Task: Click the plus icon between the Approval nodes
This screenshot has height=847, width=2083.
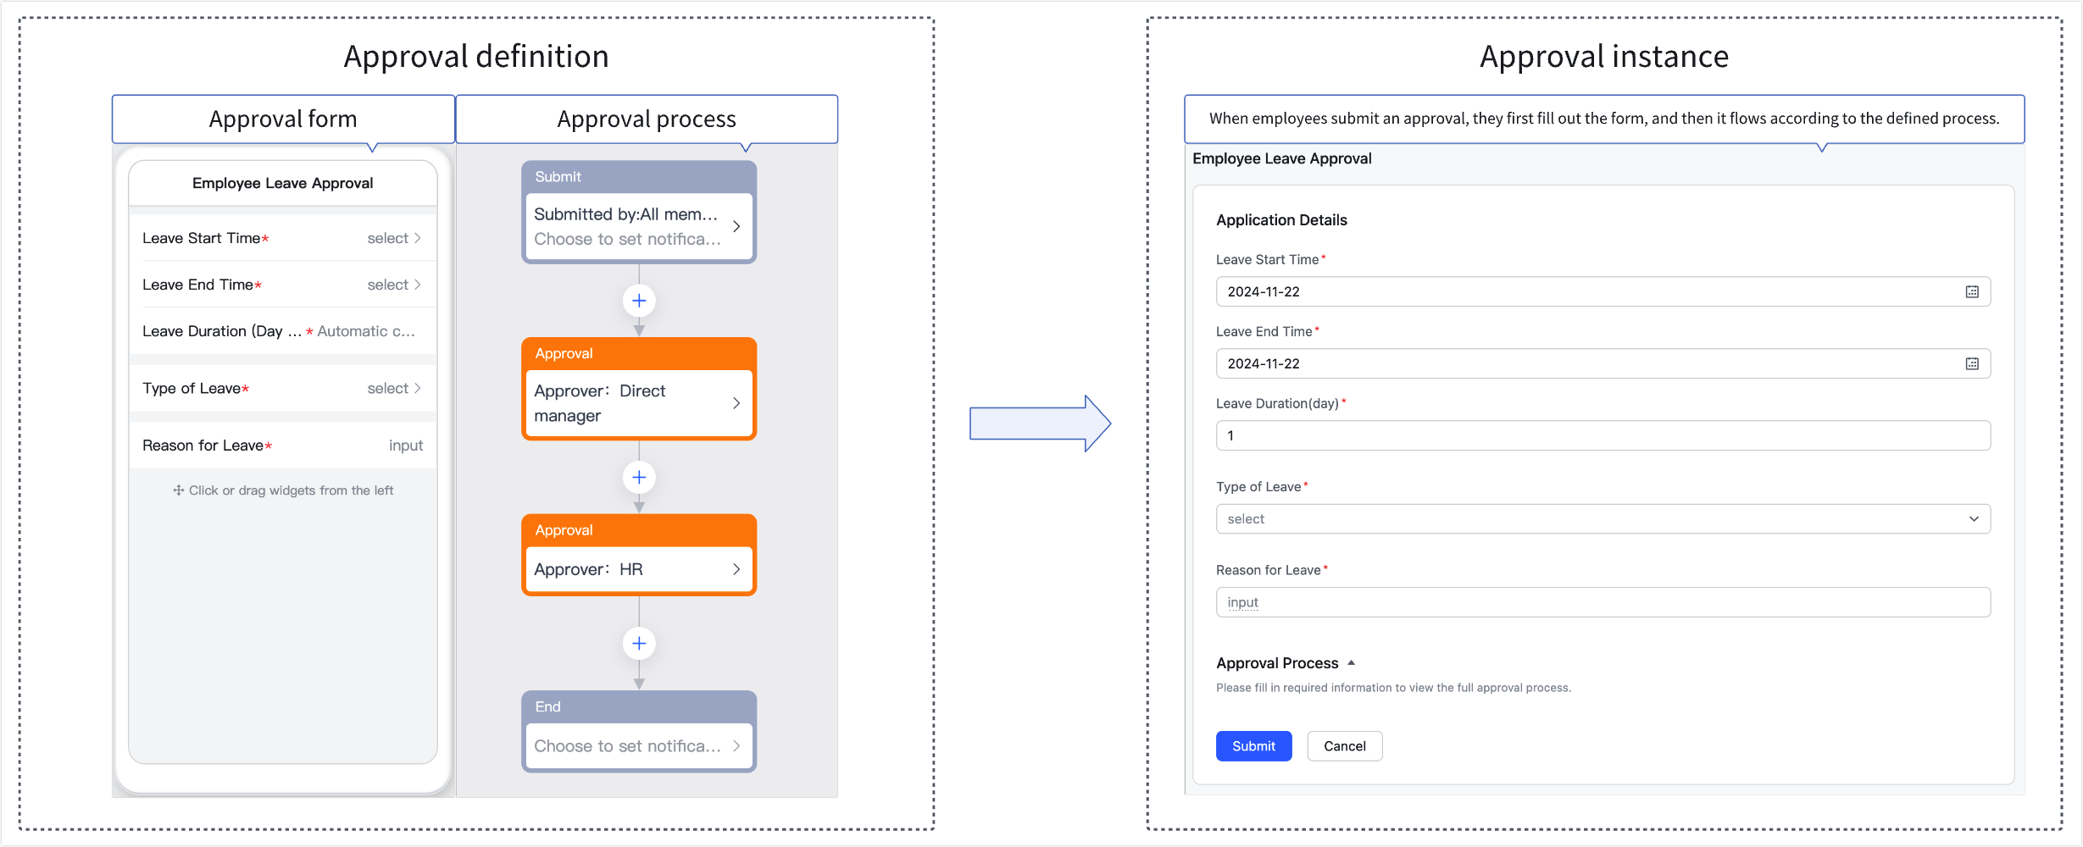Action: point(639,478)
